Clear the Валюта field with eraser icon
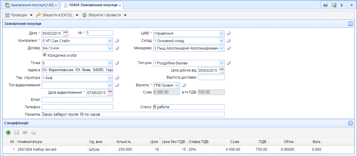Image resolution: width=357 pixels, height=156 pixels. coord(184,85)
